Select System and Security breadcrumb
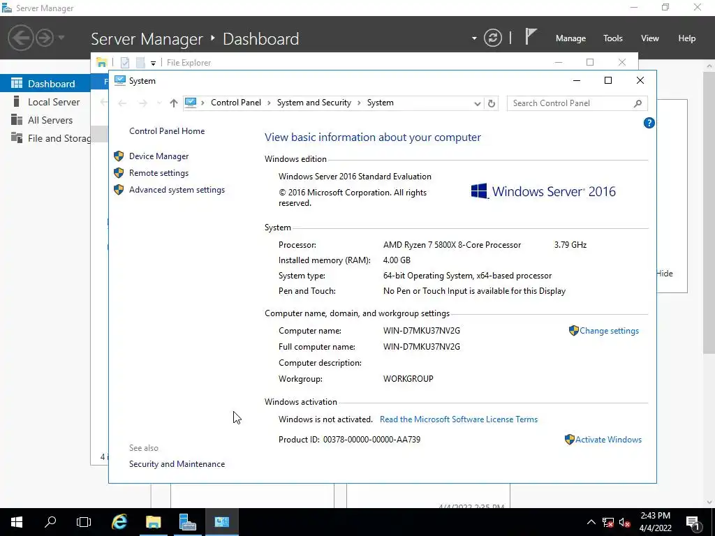The width and height of the screenshot is (715, 536). pos(314,103)
